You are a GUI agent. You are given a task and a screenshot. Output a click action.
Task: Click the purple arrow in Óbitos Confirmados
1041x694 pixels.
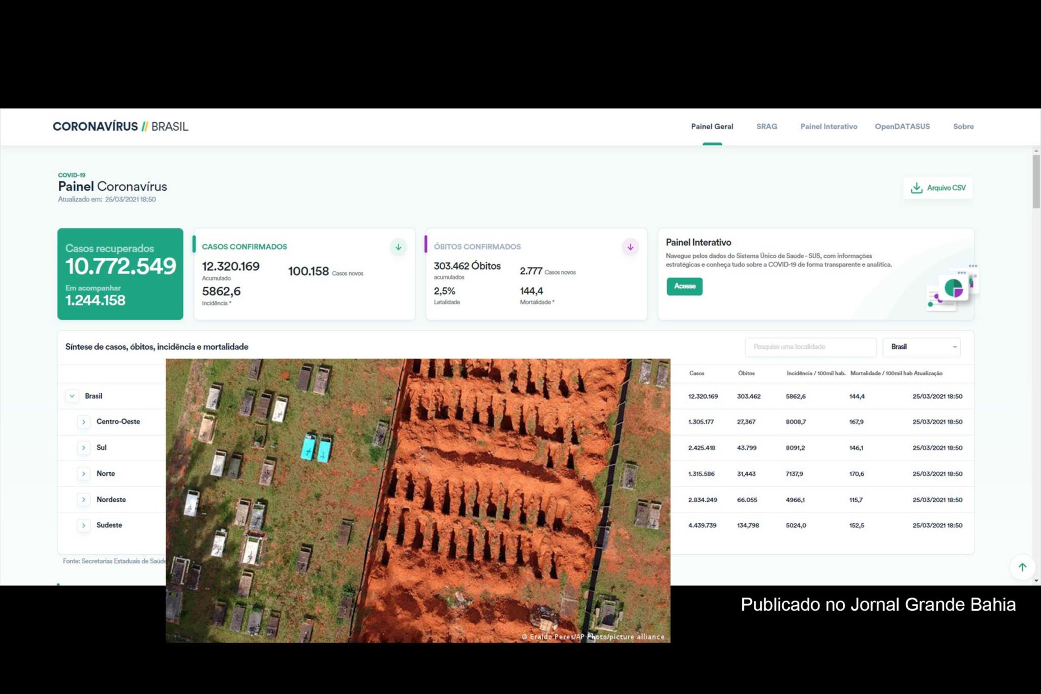click(x=630, y=247)
